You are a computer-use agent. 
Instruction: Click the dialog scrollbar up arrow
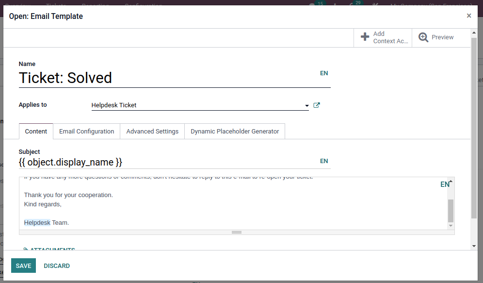474,33
